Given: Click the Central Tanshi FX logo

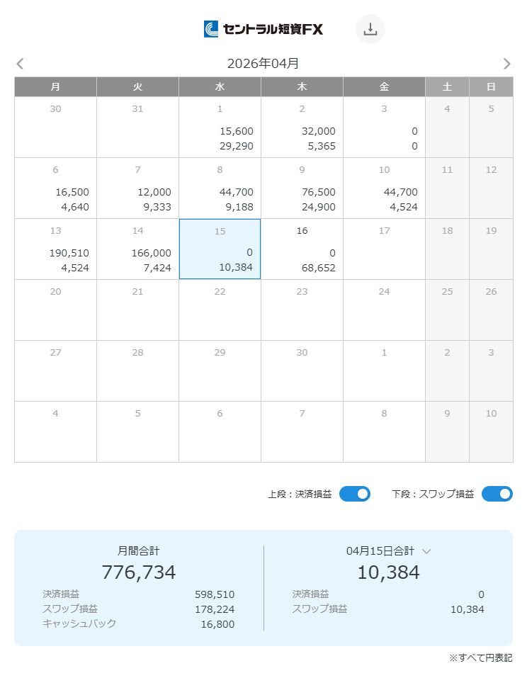Looking at the screenshot, I should pos(263,29).
